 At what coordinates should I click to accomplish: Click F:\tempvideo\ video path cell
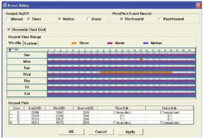(x=122, y=123)
